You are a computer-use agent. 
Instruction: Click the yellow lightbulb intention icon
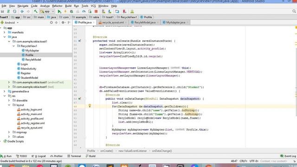click(x=90, y=106)
